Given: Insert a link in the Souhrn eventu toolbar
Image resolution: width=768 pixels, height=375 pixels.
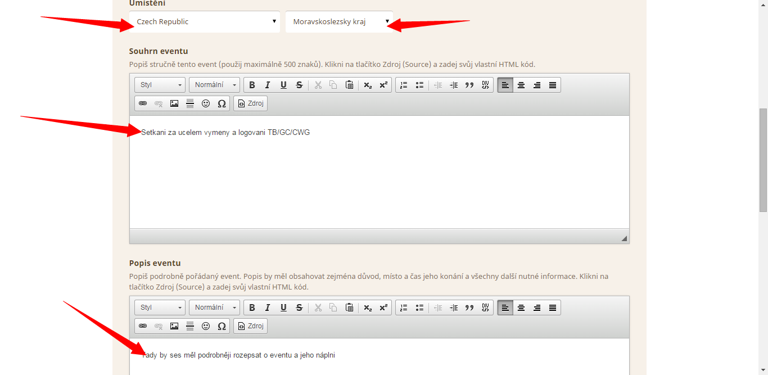Looking at the screenshot, I should (x=143, y=104).
